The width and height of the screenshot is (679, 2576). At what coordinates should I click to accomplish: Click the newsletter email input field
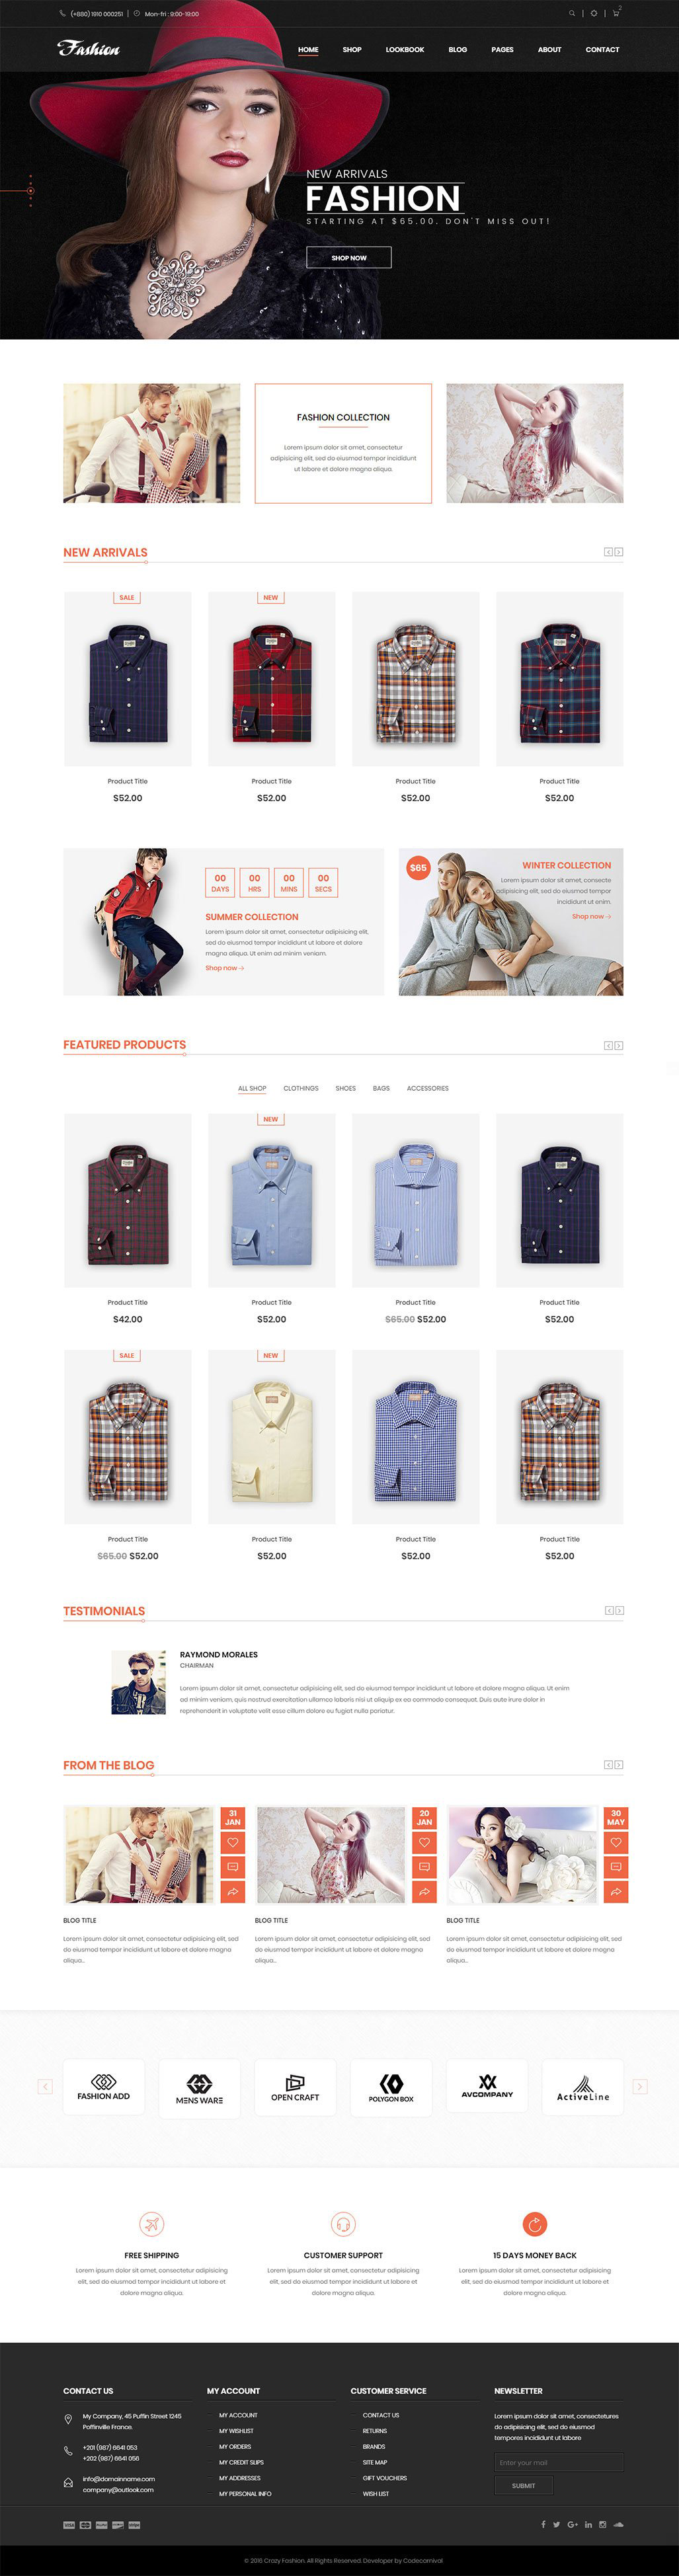[558, 2462]
